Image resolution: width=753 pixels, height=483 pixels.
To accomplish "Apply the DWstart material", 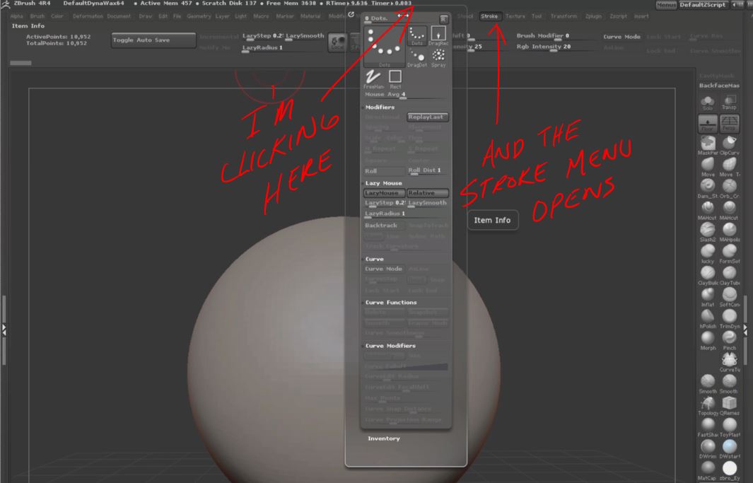I will pyautogui.click(x=730, y=449).
